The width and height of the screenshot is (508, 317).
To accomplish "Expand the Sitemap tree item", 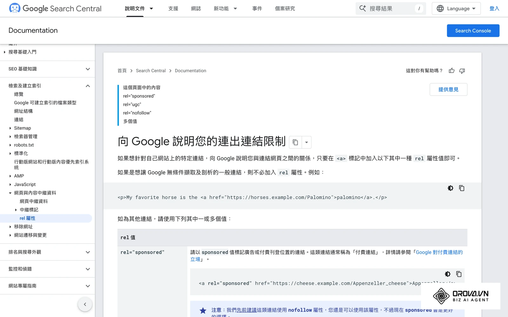I will click(10, 128).
